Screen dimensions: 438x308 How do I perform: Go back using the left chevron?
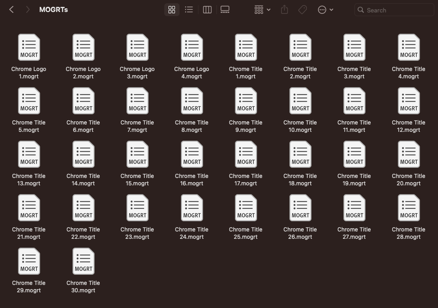click(x=12, y=10)
